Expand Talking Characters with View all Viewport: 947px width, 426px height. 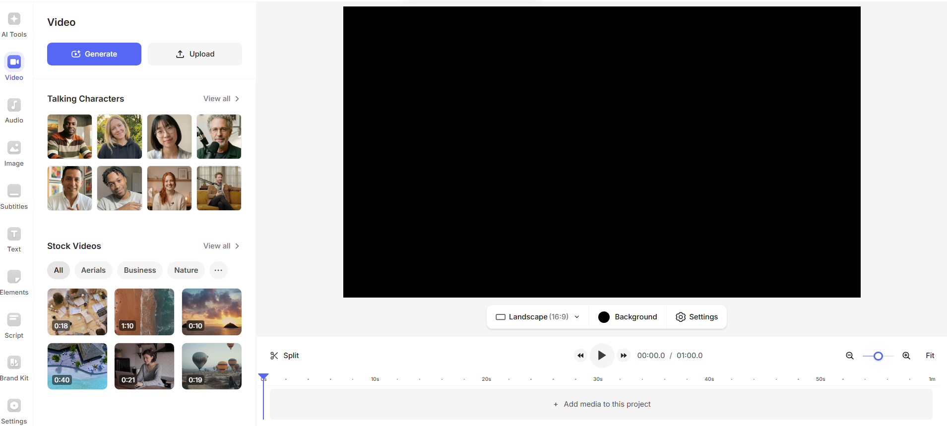click(x=221, y=99)
